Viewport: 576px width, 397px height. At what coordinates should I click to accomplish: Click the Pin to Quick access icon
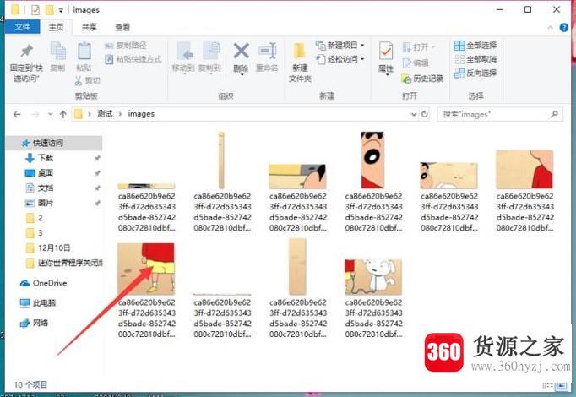coord(26,52)
